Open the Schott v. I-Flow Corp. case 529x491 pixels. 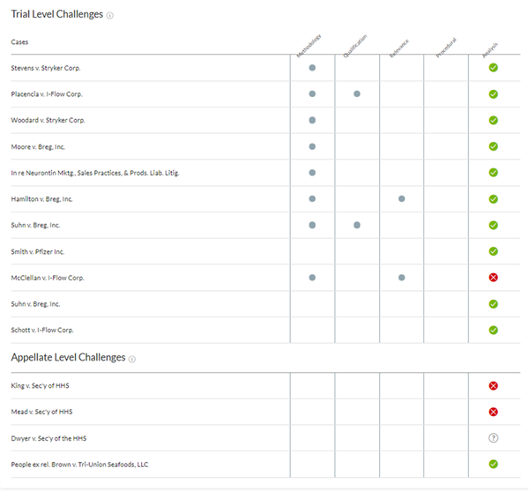click(42, 331)
